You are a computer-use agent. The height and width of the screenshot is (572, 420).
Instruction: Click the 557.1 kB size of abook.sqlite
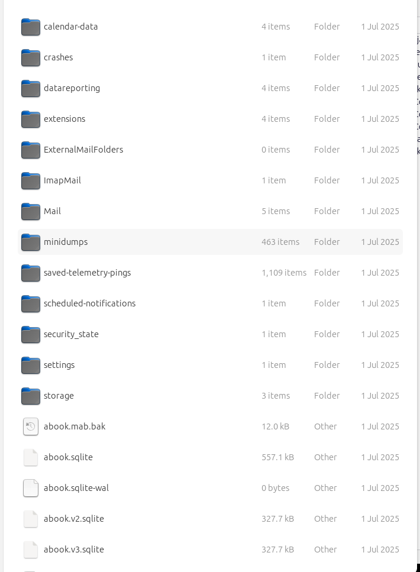(x=277, y=457)
